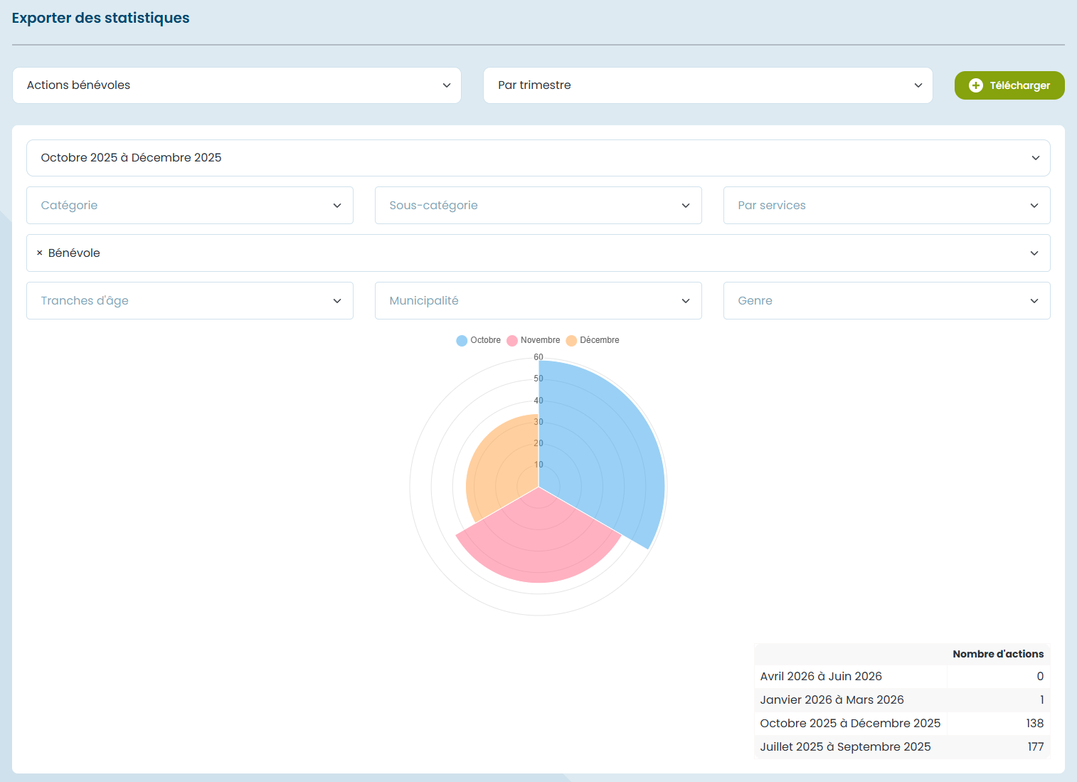Open the Municipalité dropdown
The image size is (1077, 782).
[538, 301]
